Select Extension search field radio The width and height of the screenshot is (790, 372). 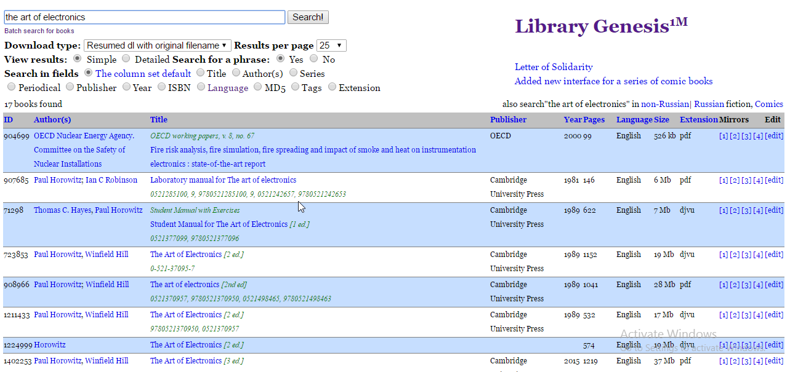[x=332, y=87]
